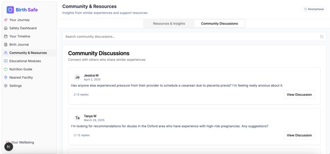
Task: Select Community & Resources in sidebar
Action: click(x=29, y=53)
